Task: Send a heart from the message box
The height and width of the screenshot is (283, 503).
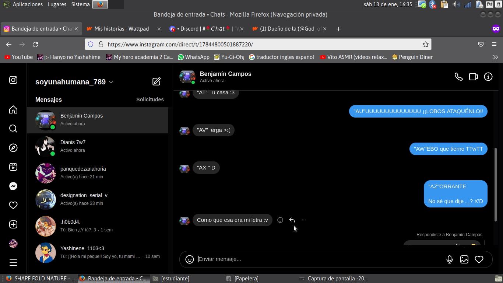Action: (x=479, y=259)
